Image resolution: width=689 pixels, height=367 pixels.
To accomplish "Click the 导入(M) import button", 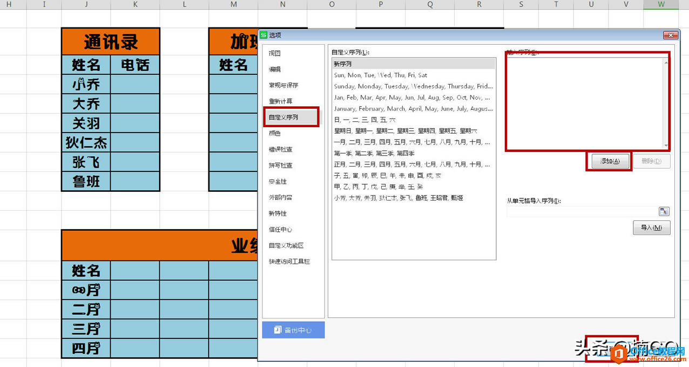I will click(651, 227).
